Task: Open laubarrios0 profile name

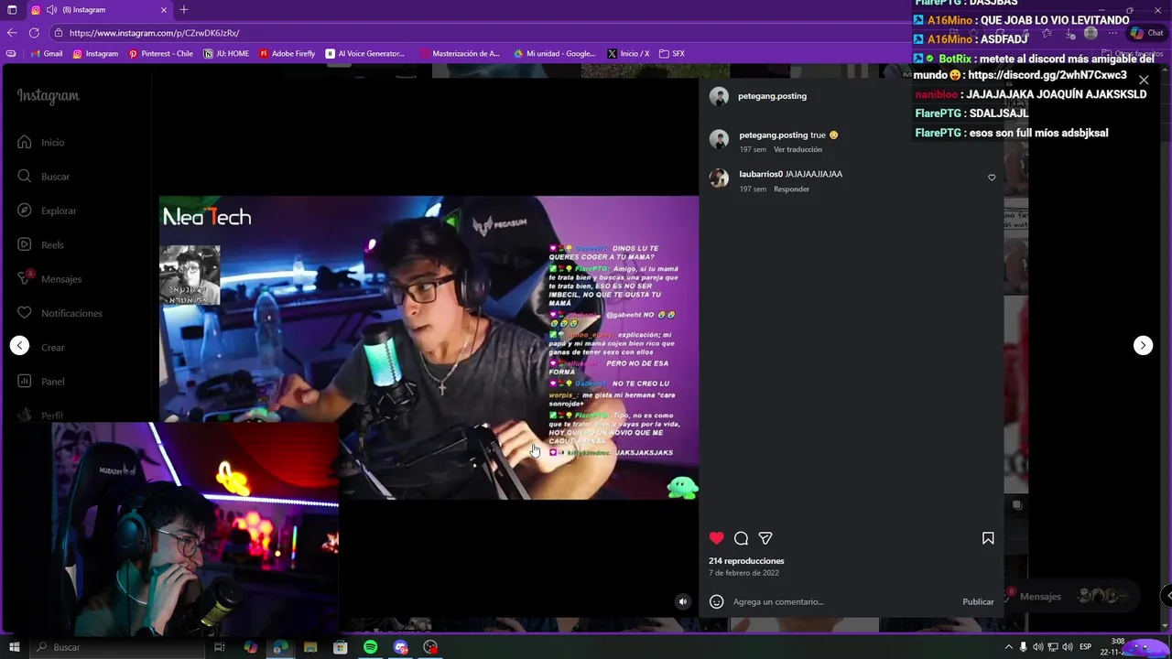Action: (761, 174)
